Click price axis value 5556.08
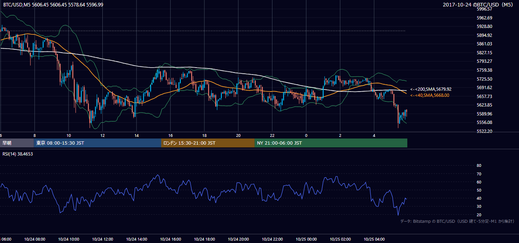The width and height of the screenshot is (519, 243). [484, 122]
